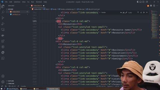The width and height of the screenshot is (160, 90).
Task: Toggle bottom Panel visibility
Action: click(140, 2)
